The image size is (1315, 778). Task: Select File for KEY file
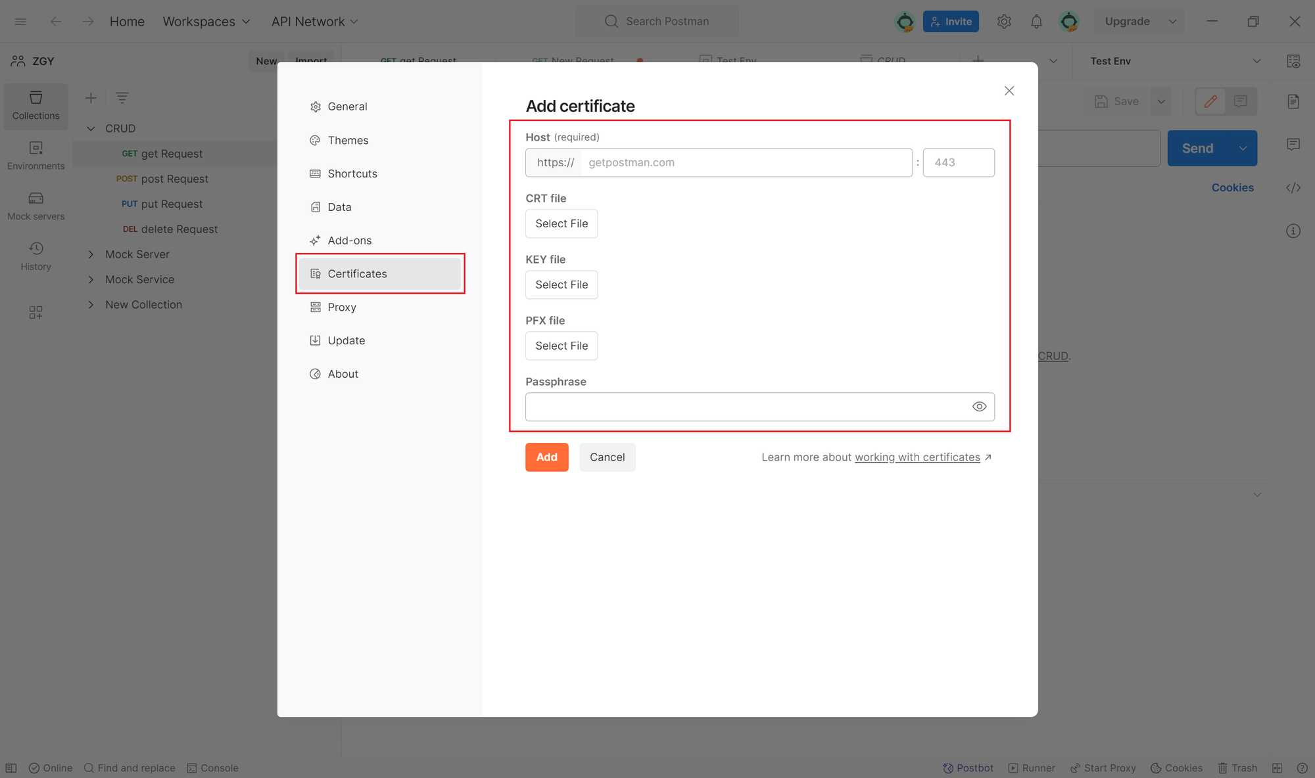pos(562,285)
